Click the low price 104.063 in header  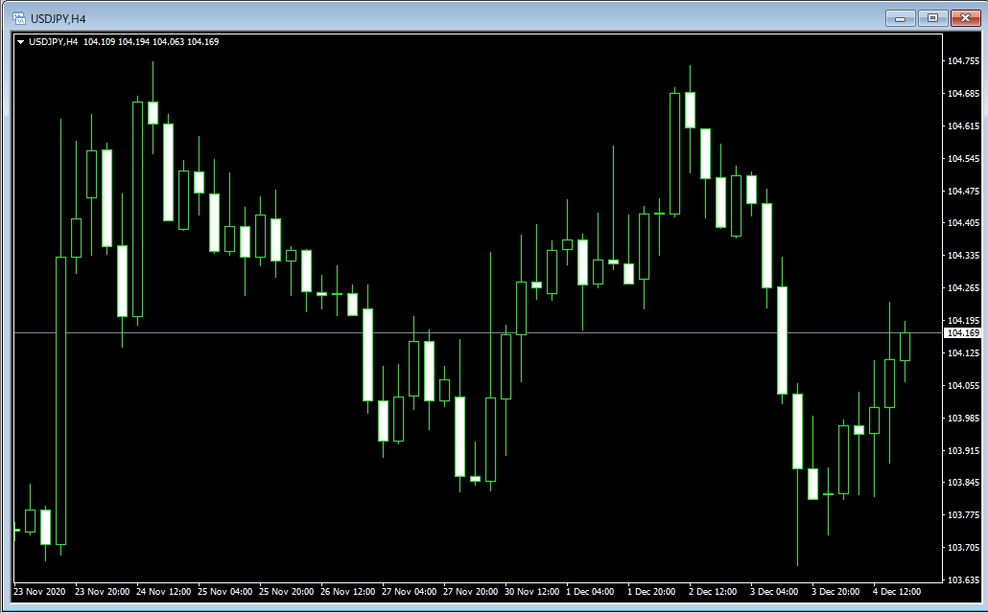(x=168, y=42)
